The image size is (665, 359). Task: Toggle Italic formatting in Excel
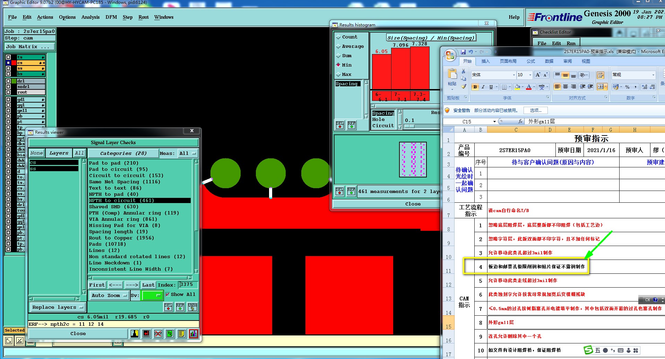(483, 87)
